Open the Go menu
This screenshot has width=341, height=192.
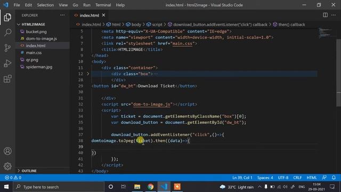tap(75, 5)
